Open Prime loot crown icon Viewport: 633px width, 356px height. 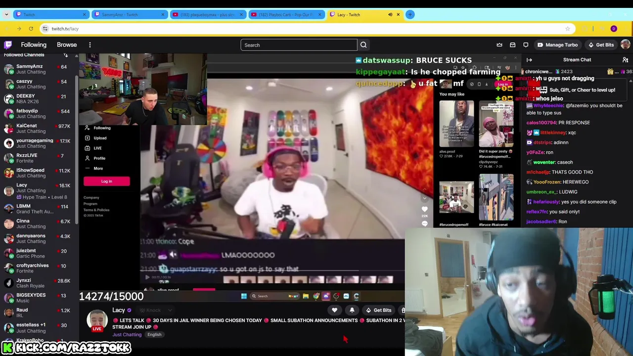coord(499,45)
